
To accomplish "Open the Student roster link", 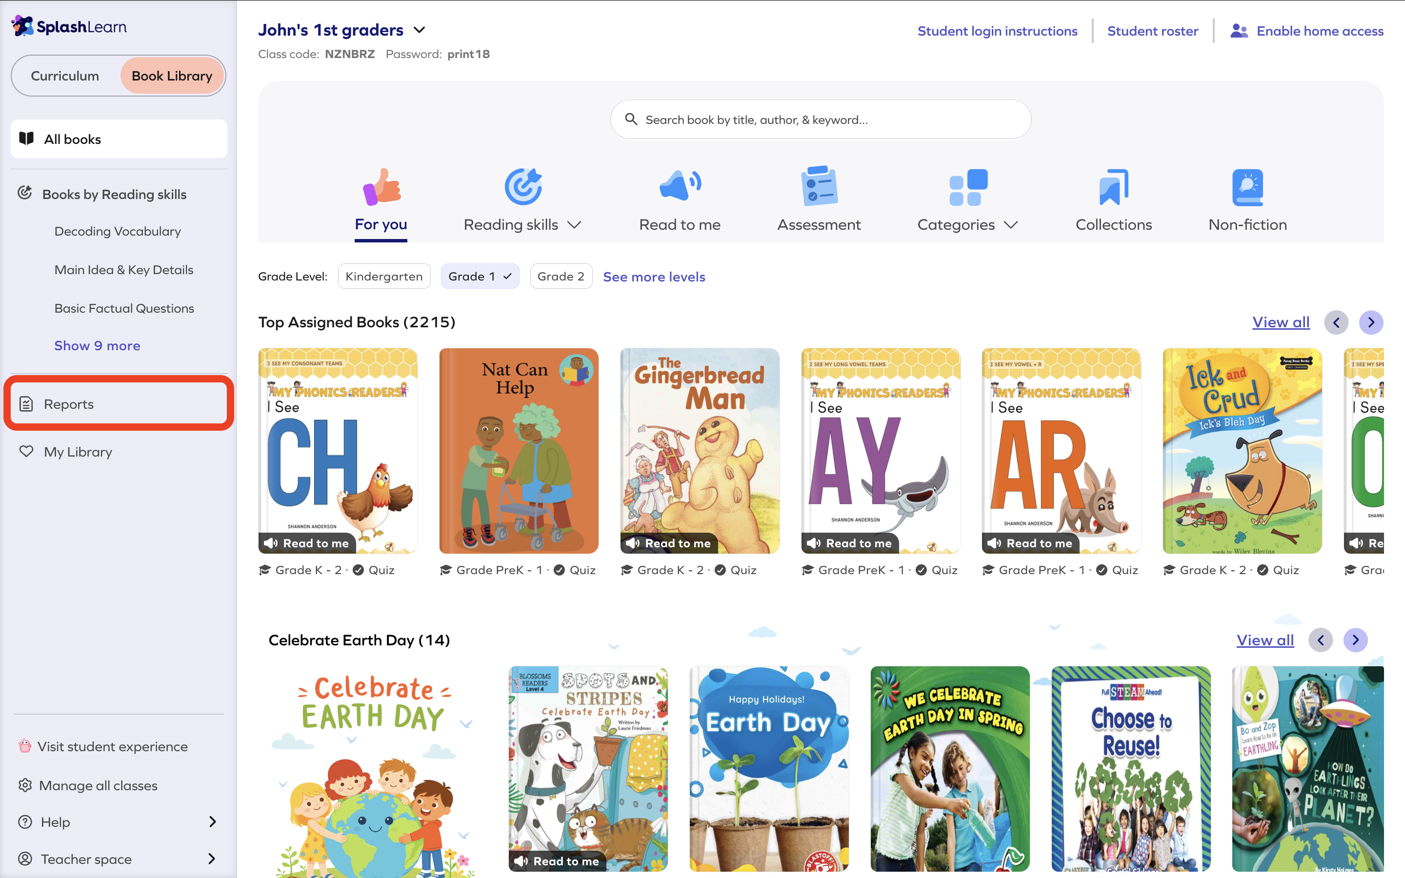I will [1152, 31].
